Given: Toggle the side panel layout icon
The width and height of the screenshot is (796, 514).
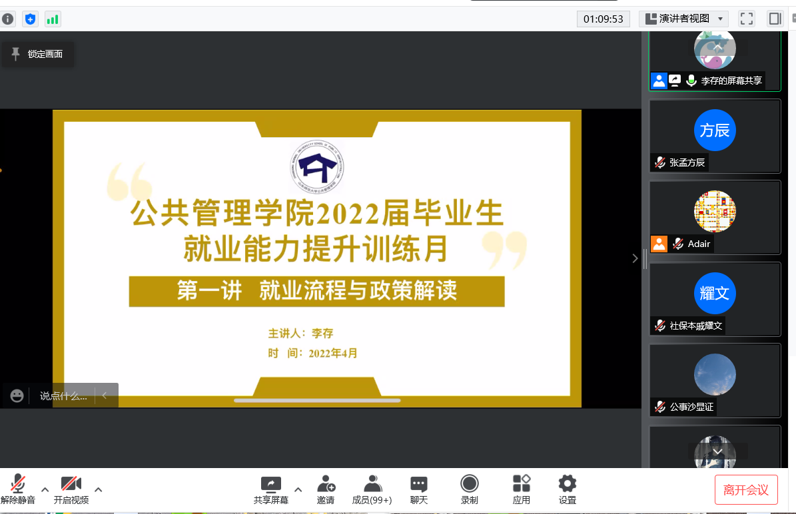Looking at the screenshot, I should coord(775,19).
